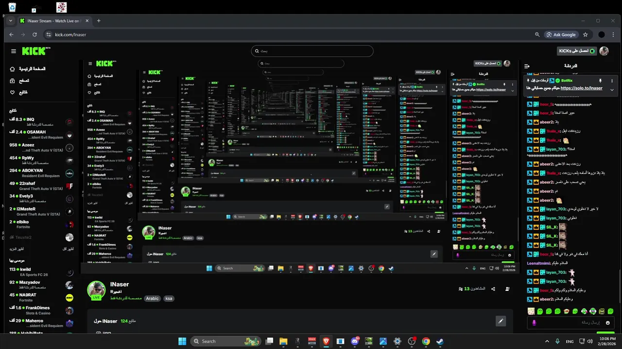The height and width of the screenshot is (349, 622).
Task: Unpin the BotRix pinned message
Action: pos(600,80)
